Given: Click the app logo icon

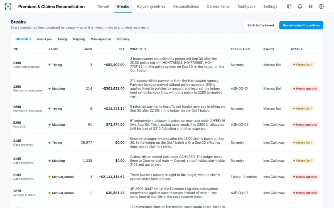Looking at the screenshot, I should (x=8, y=6).
